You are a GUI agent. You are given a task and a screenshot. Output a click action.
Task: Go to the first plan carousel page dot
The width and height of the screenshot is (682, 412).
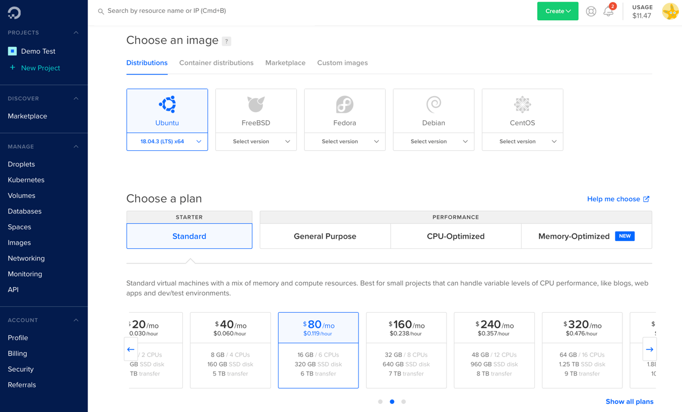[380, 401]
